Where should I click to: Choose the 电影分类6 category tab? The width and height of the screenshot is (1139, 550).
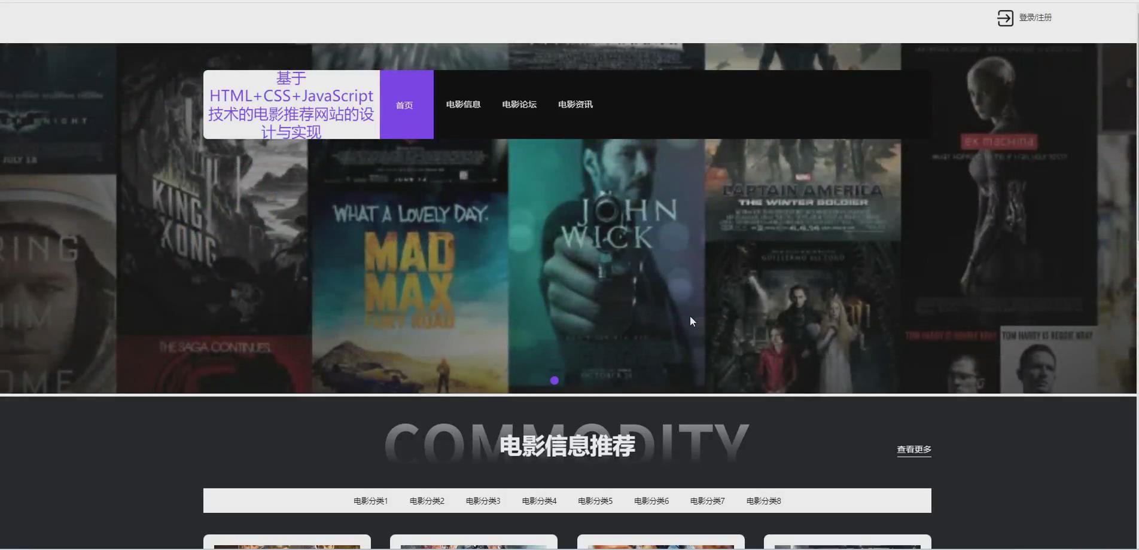(x=651, y=501)
